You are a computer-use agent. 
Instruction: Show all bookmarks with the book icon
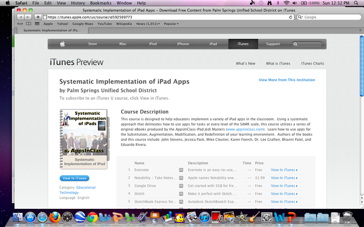click(x=28, y=24)
